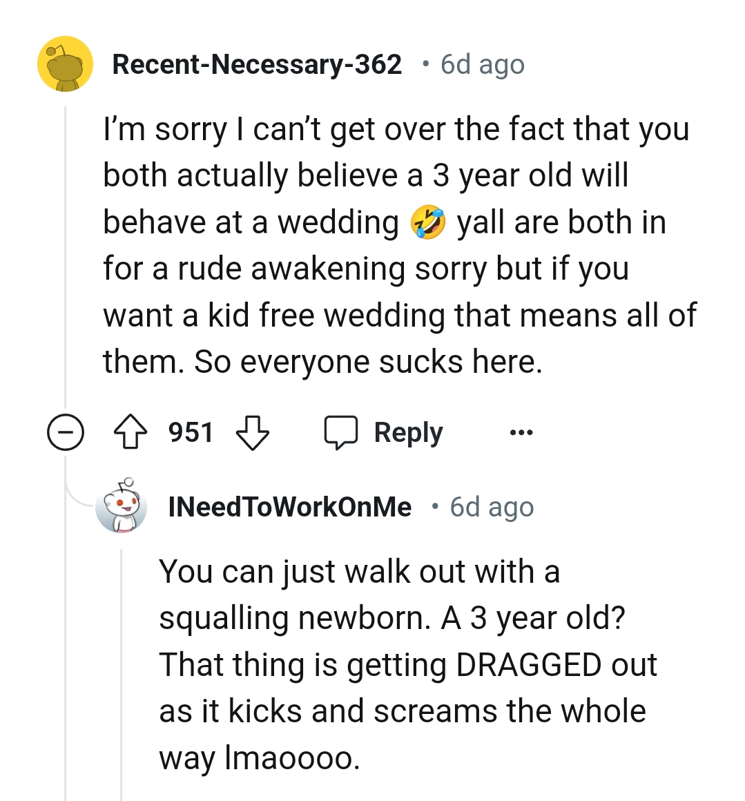This screenshot has width=745, height=801.
Task: Click the speech bubble reply icon
Action: click(341, 433)
